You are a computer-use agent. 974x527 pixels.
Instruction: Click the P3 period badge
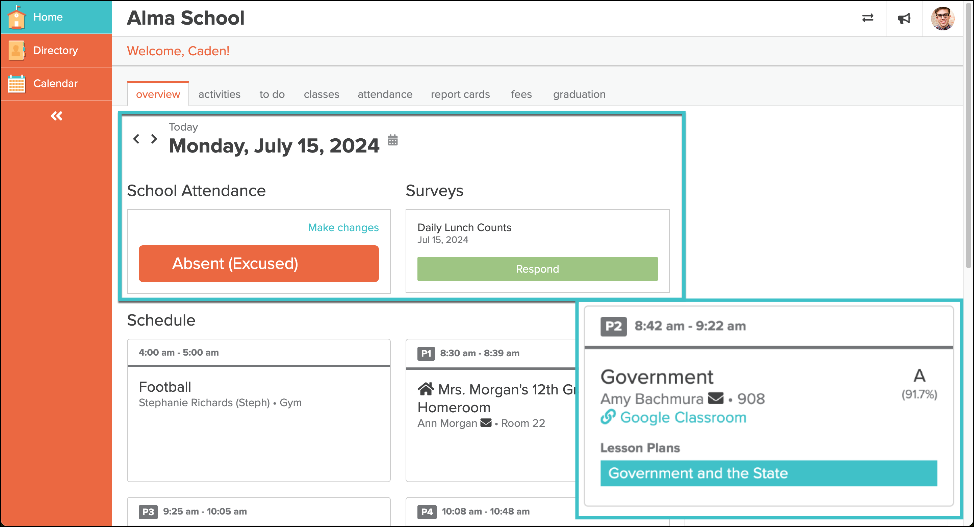(148, 511)
